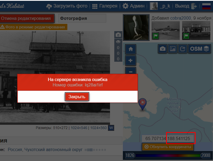The height and width of the screenshot is (161, 213).
Task: Click the share arrow icon on map toolbar
Action: coord(183,49)
